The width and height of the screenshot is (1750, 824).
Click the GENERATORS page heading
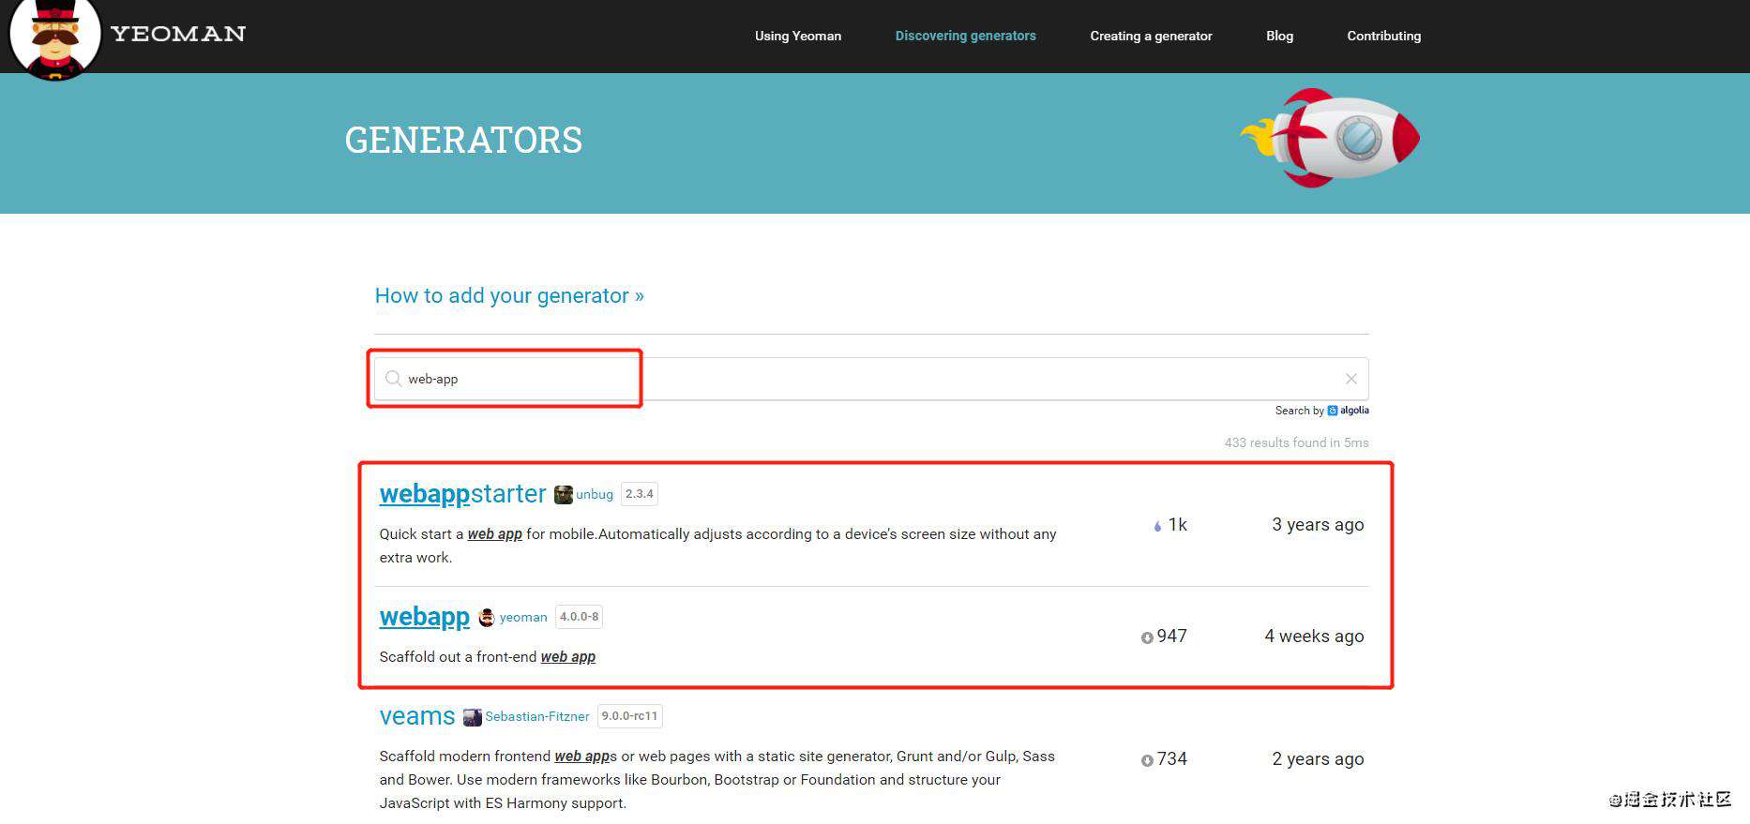pyautogui.click(x=463, y=140)
